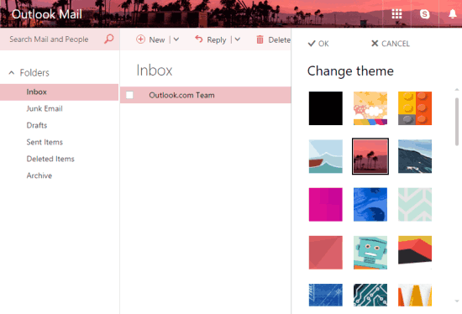462x314 pixels.
Task: Open the Inbox folder
Action: pos(60,92)
